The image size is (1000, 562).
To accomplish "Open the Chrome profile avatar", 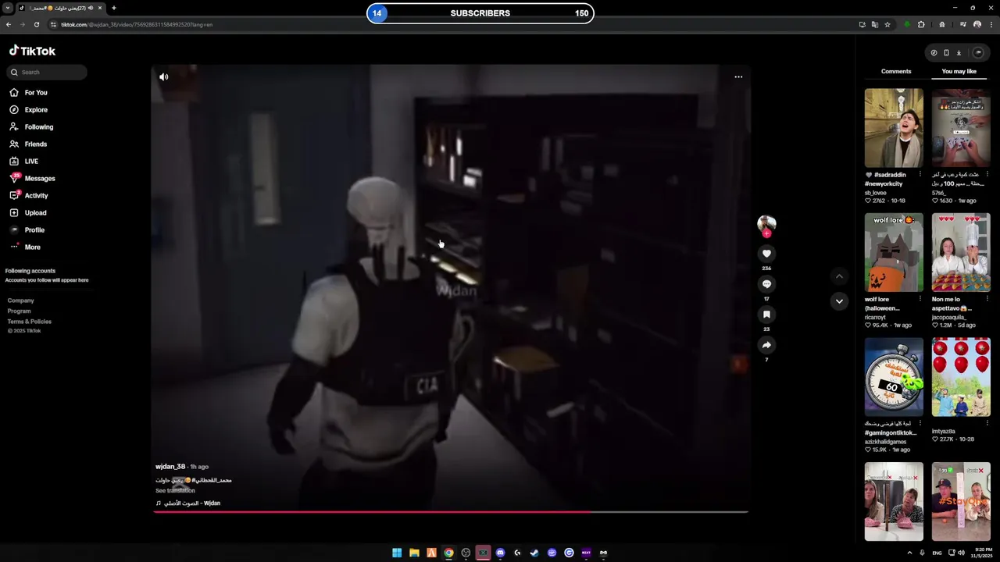I will tap(977, 24).
